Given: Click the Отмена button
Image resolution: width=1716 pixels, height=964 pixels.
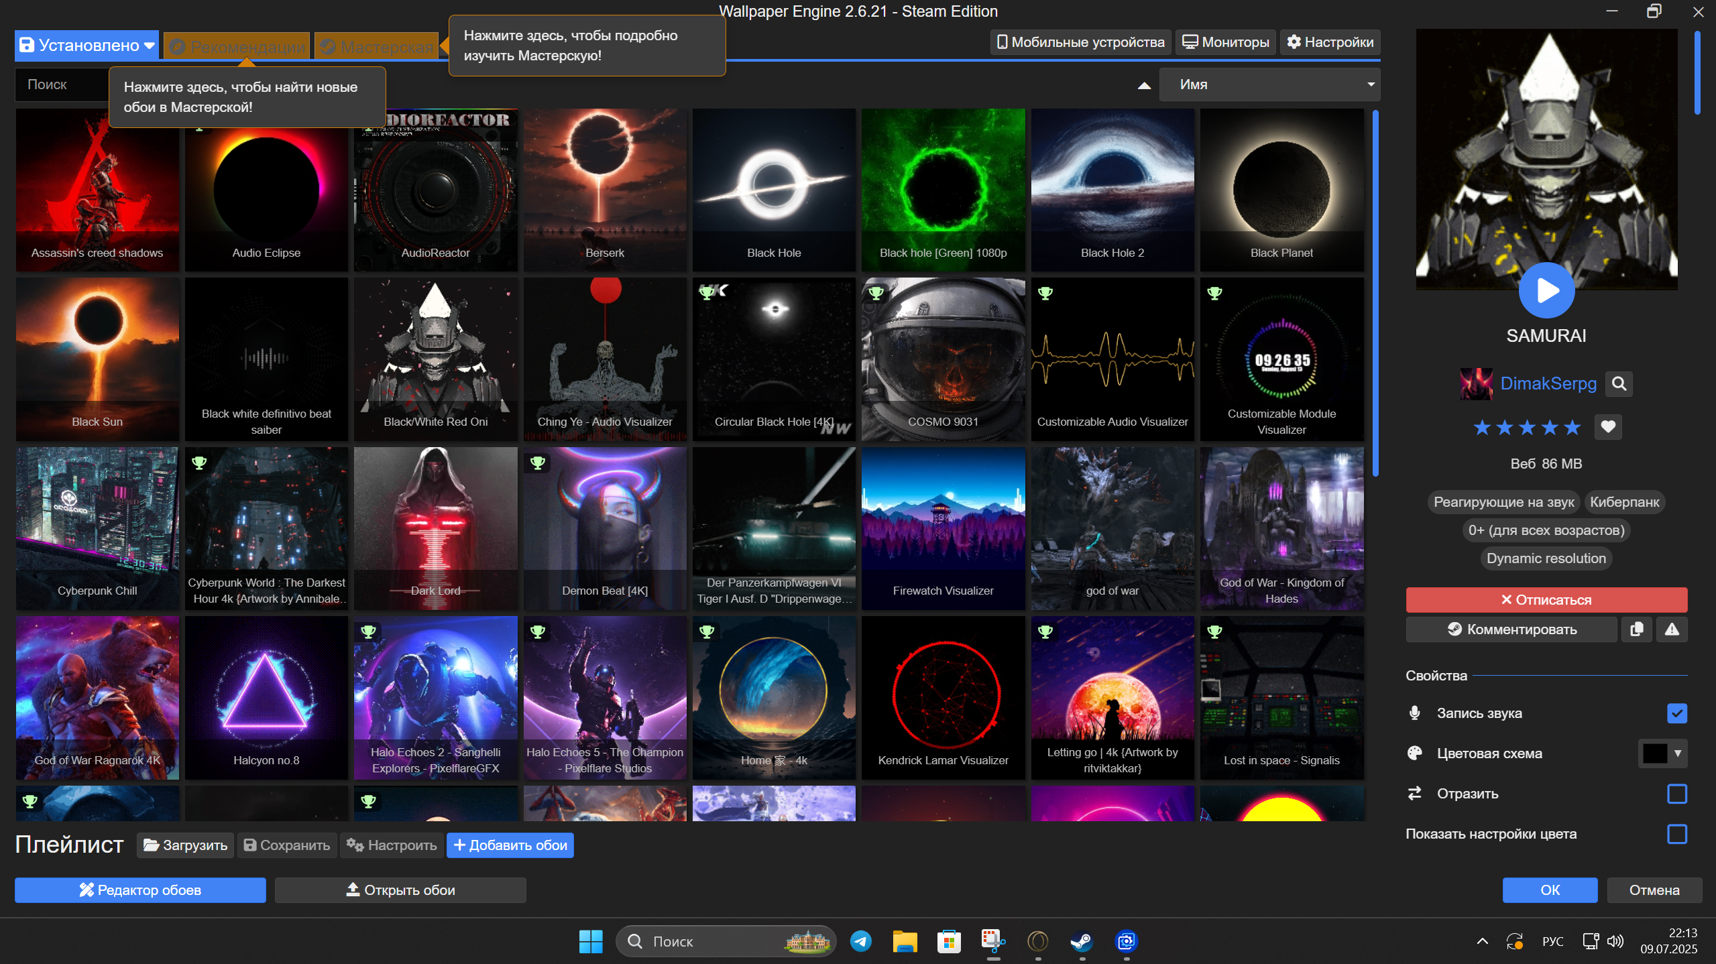Looking at the screenshot, I should (x=1654, y=890).
